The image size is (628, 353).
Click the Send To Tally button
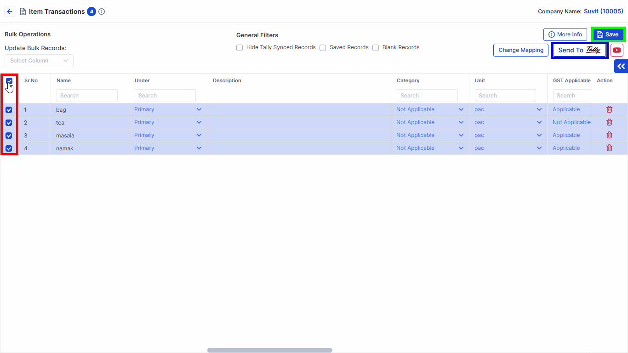[x=579, y=50]
